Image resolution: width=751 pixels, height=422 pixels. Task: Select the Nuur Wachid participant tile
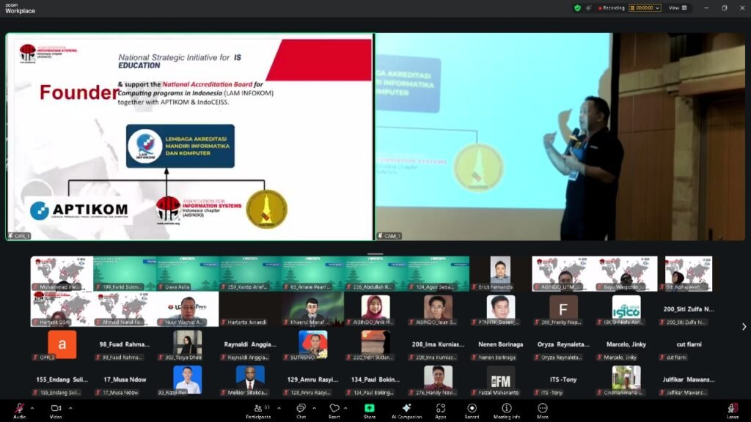[x=187, y=309]
